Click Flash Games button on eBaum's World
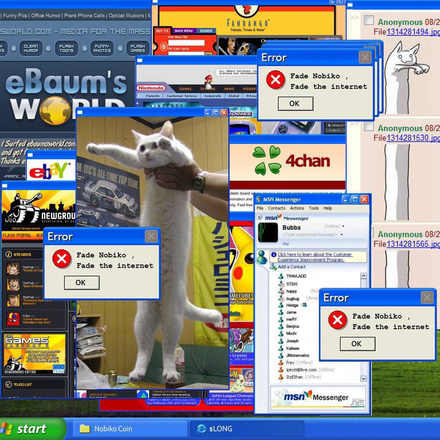 138,48
